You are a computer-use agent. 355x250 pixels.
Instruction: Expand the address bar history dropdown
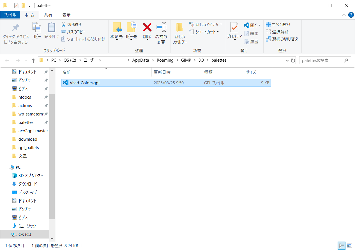[287, 61]
